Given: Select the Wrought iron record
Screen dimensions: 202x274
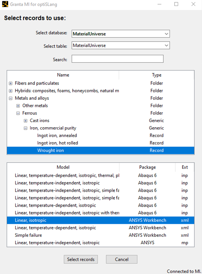Looking at the screenshot, I should [x=101, y=150].
